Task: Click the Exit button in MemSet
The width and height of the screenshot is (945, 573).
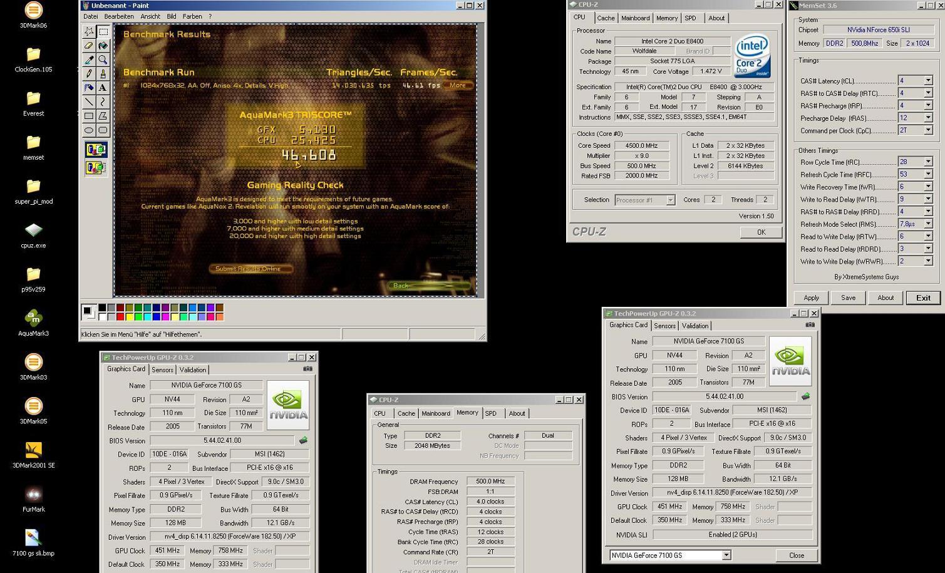Action: 923,298
